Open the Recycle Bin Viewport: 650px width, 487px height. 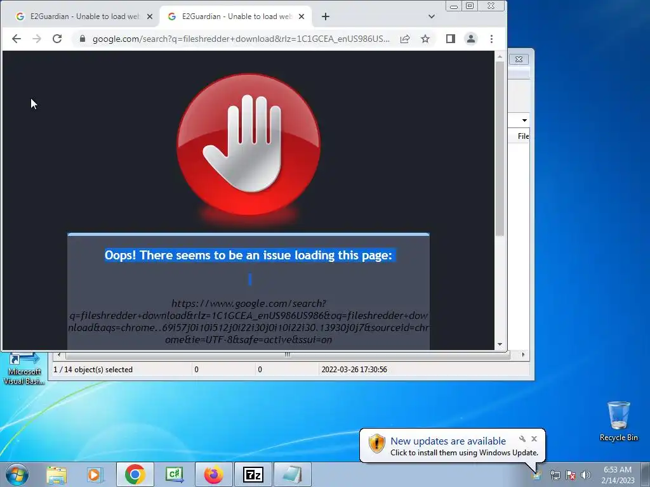pyautogui.click(x=618, y=421)
